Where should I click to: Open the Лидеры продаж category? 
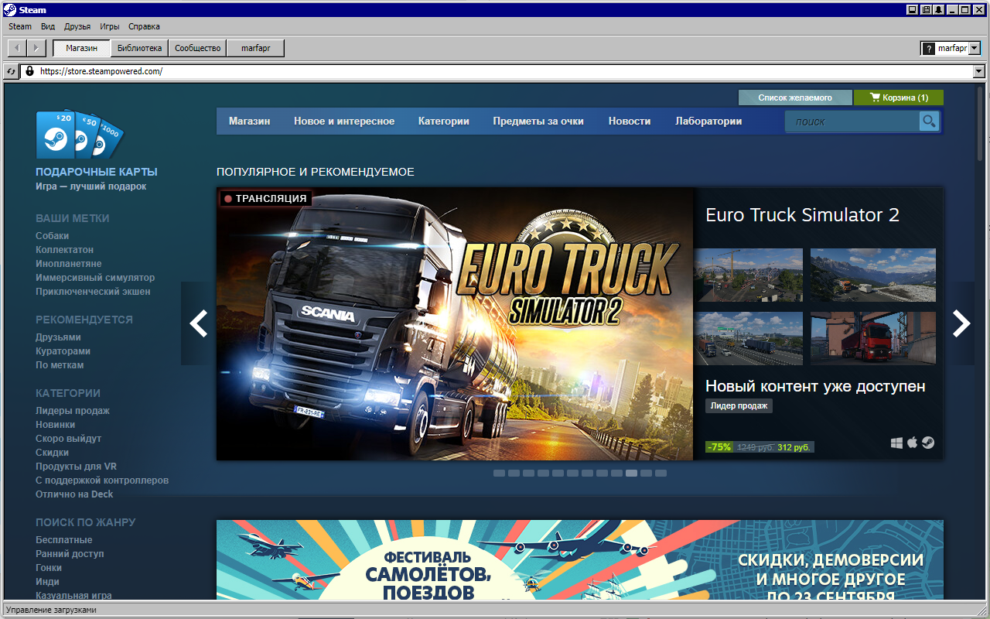73,411
